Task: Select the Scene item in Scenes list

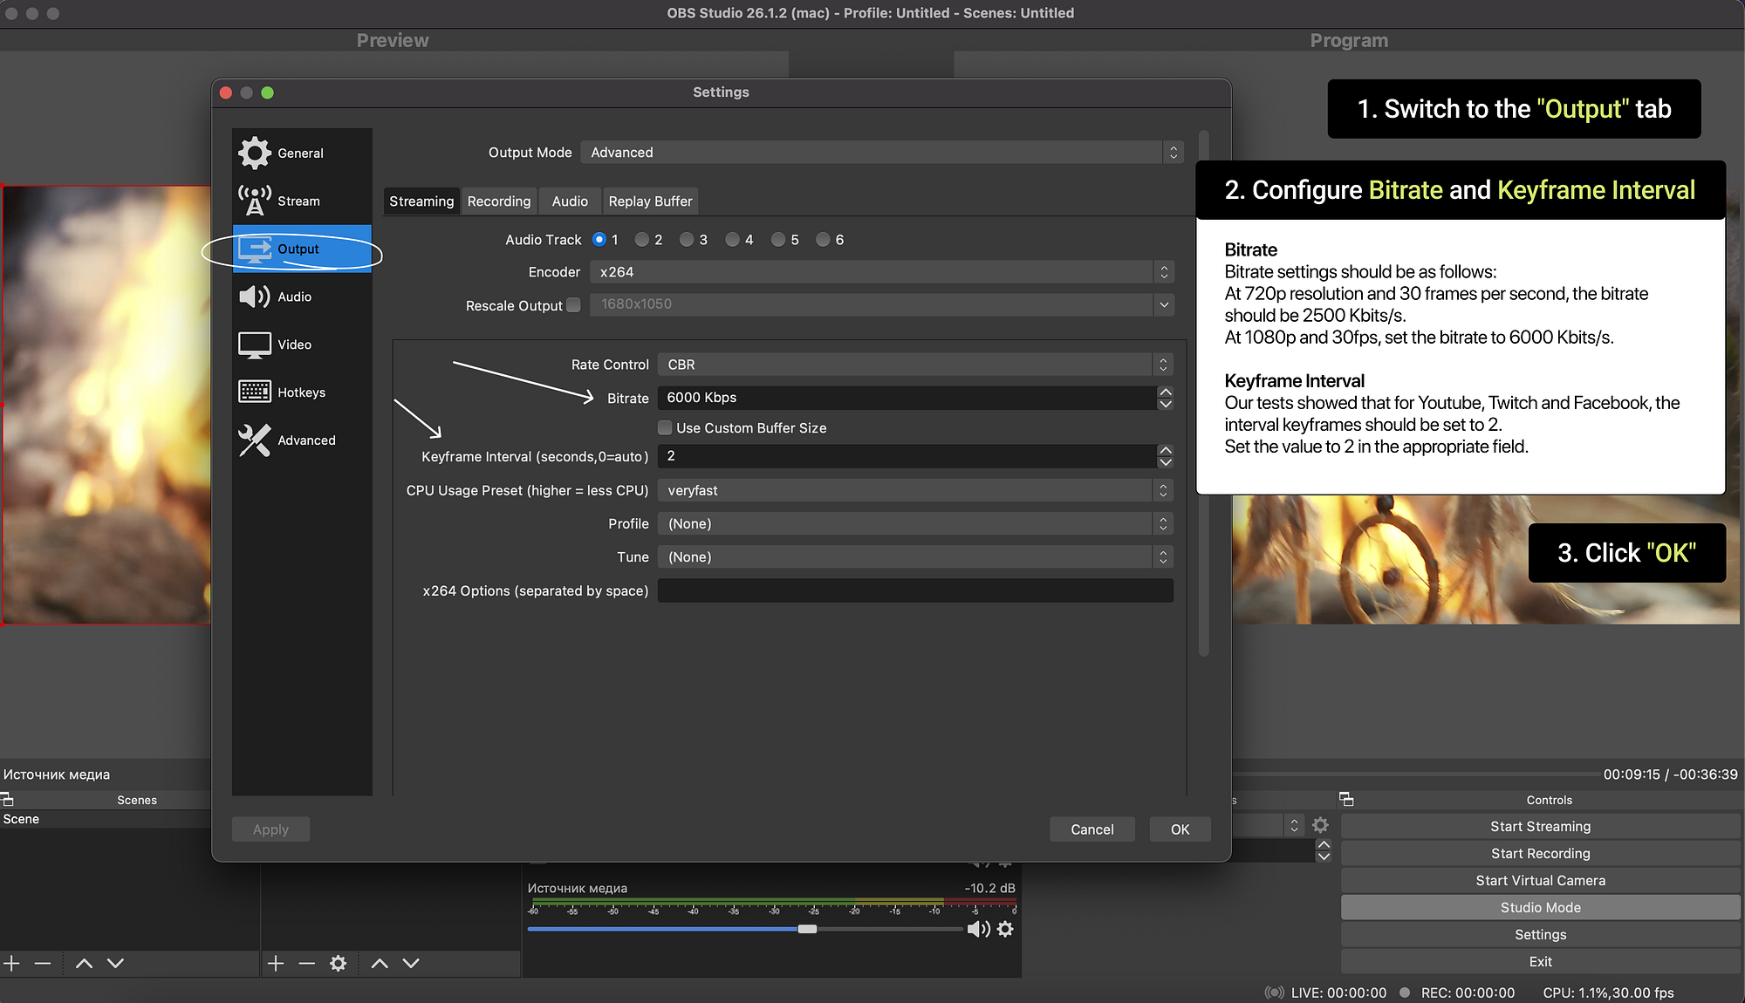Action: (106, 819)
